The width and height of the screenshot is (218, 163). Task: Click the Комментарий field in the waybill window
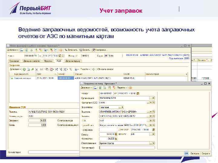(54, 152)
